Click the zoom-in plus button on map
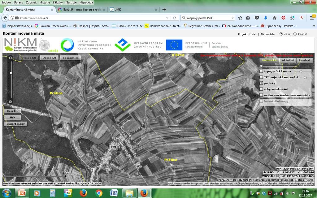 click(x=10, y=58)
